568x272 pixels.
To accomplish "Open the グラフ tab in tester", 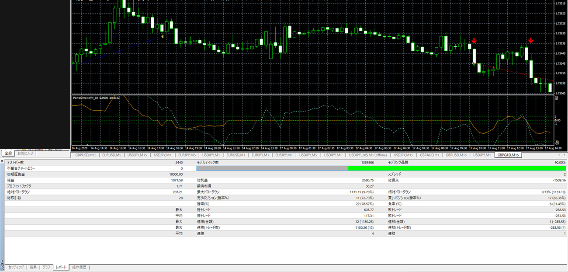I will tap(46, 267).
